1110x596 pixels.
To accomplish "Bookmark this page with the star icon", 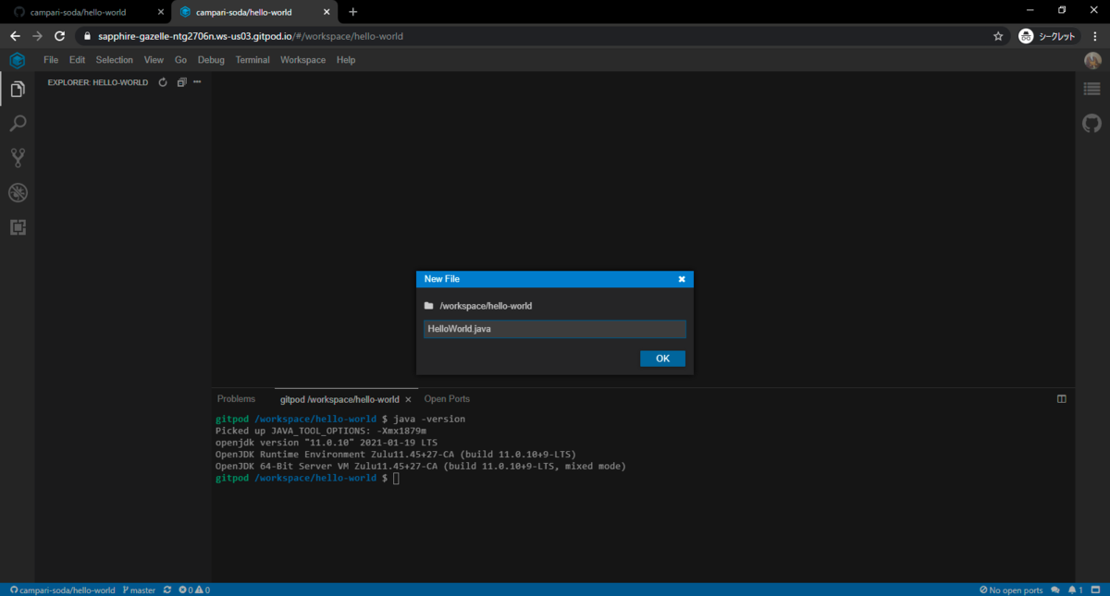I will 998,36.
